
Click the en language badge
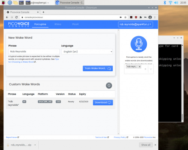click(x=24, y=102)
